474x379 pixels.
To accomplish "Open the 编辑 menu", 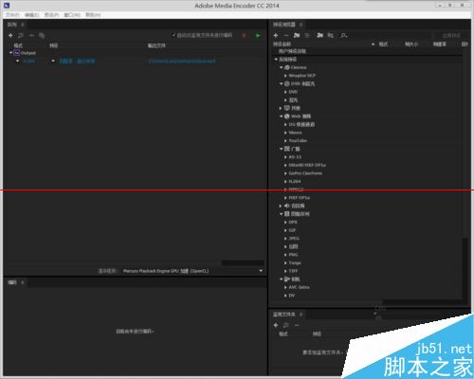I will point(32,15).
